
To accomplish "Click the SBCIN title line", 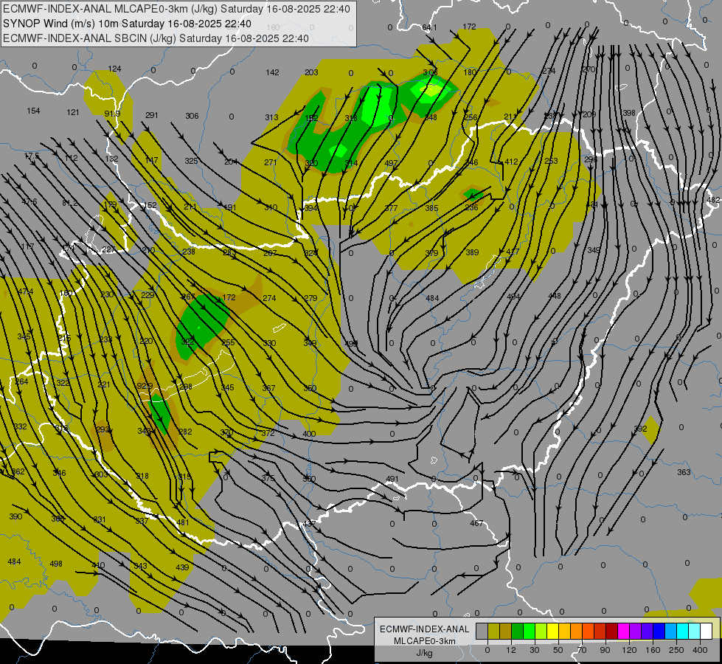I will coord(156,38).
